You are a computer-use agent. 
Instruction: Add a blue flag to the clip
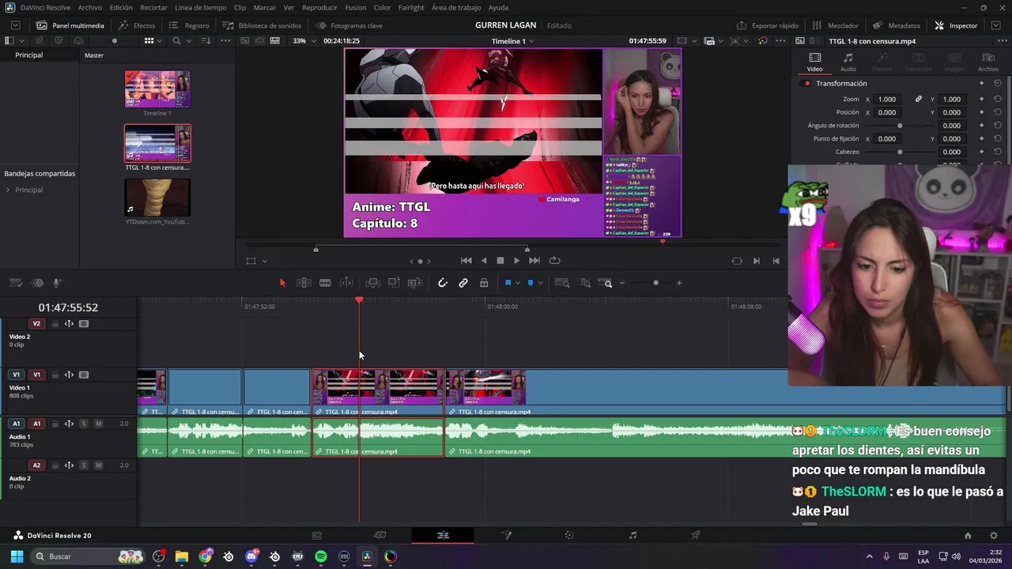pos(508,283)
